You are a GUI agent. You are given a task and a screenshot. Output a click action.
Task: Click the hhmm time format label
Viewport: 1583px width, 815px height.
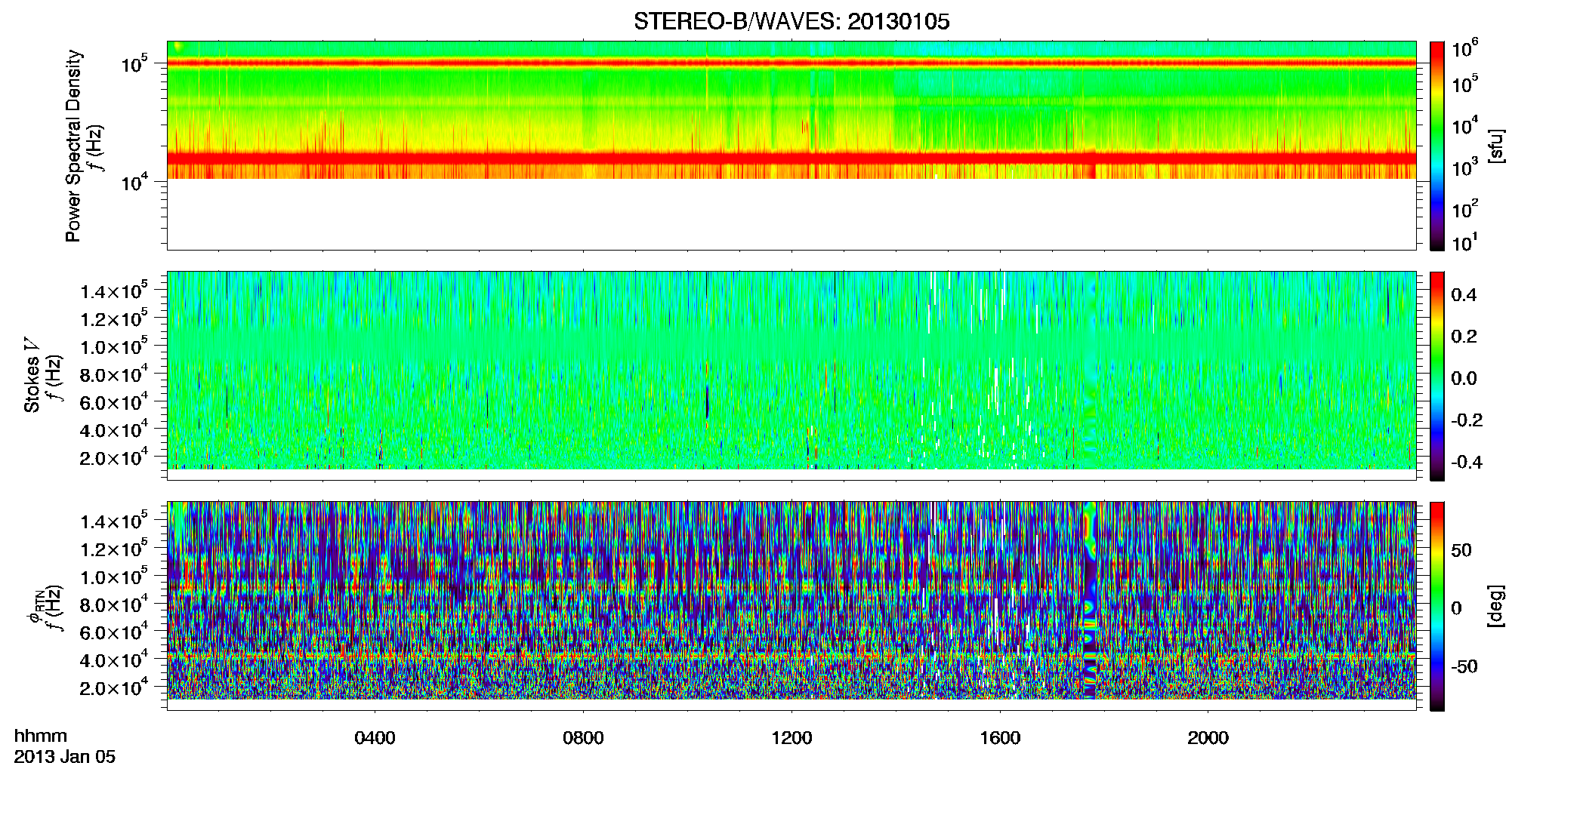tap(41, 737)
